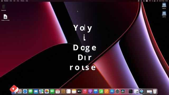Click the Siri icon beside the clock

157,1
